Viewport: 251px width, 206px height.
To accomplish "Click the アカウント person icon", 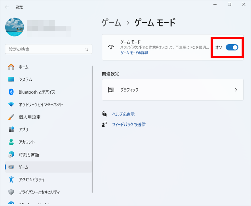I will point(11,142).
